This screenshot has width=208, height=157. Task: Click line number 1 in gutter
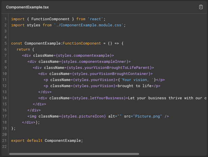click(5, 19)
